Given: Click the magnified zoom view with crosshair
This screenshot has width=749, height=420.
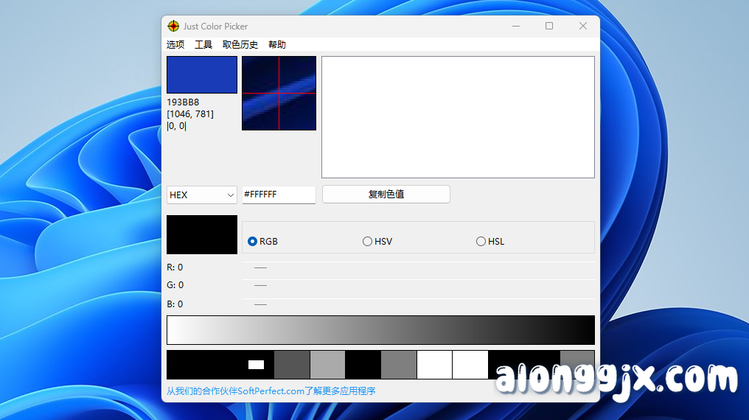Looking at the screenshot, I should [279, 93].
